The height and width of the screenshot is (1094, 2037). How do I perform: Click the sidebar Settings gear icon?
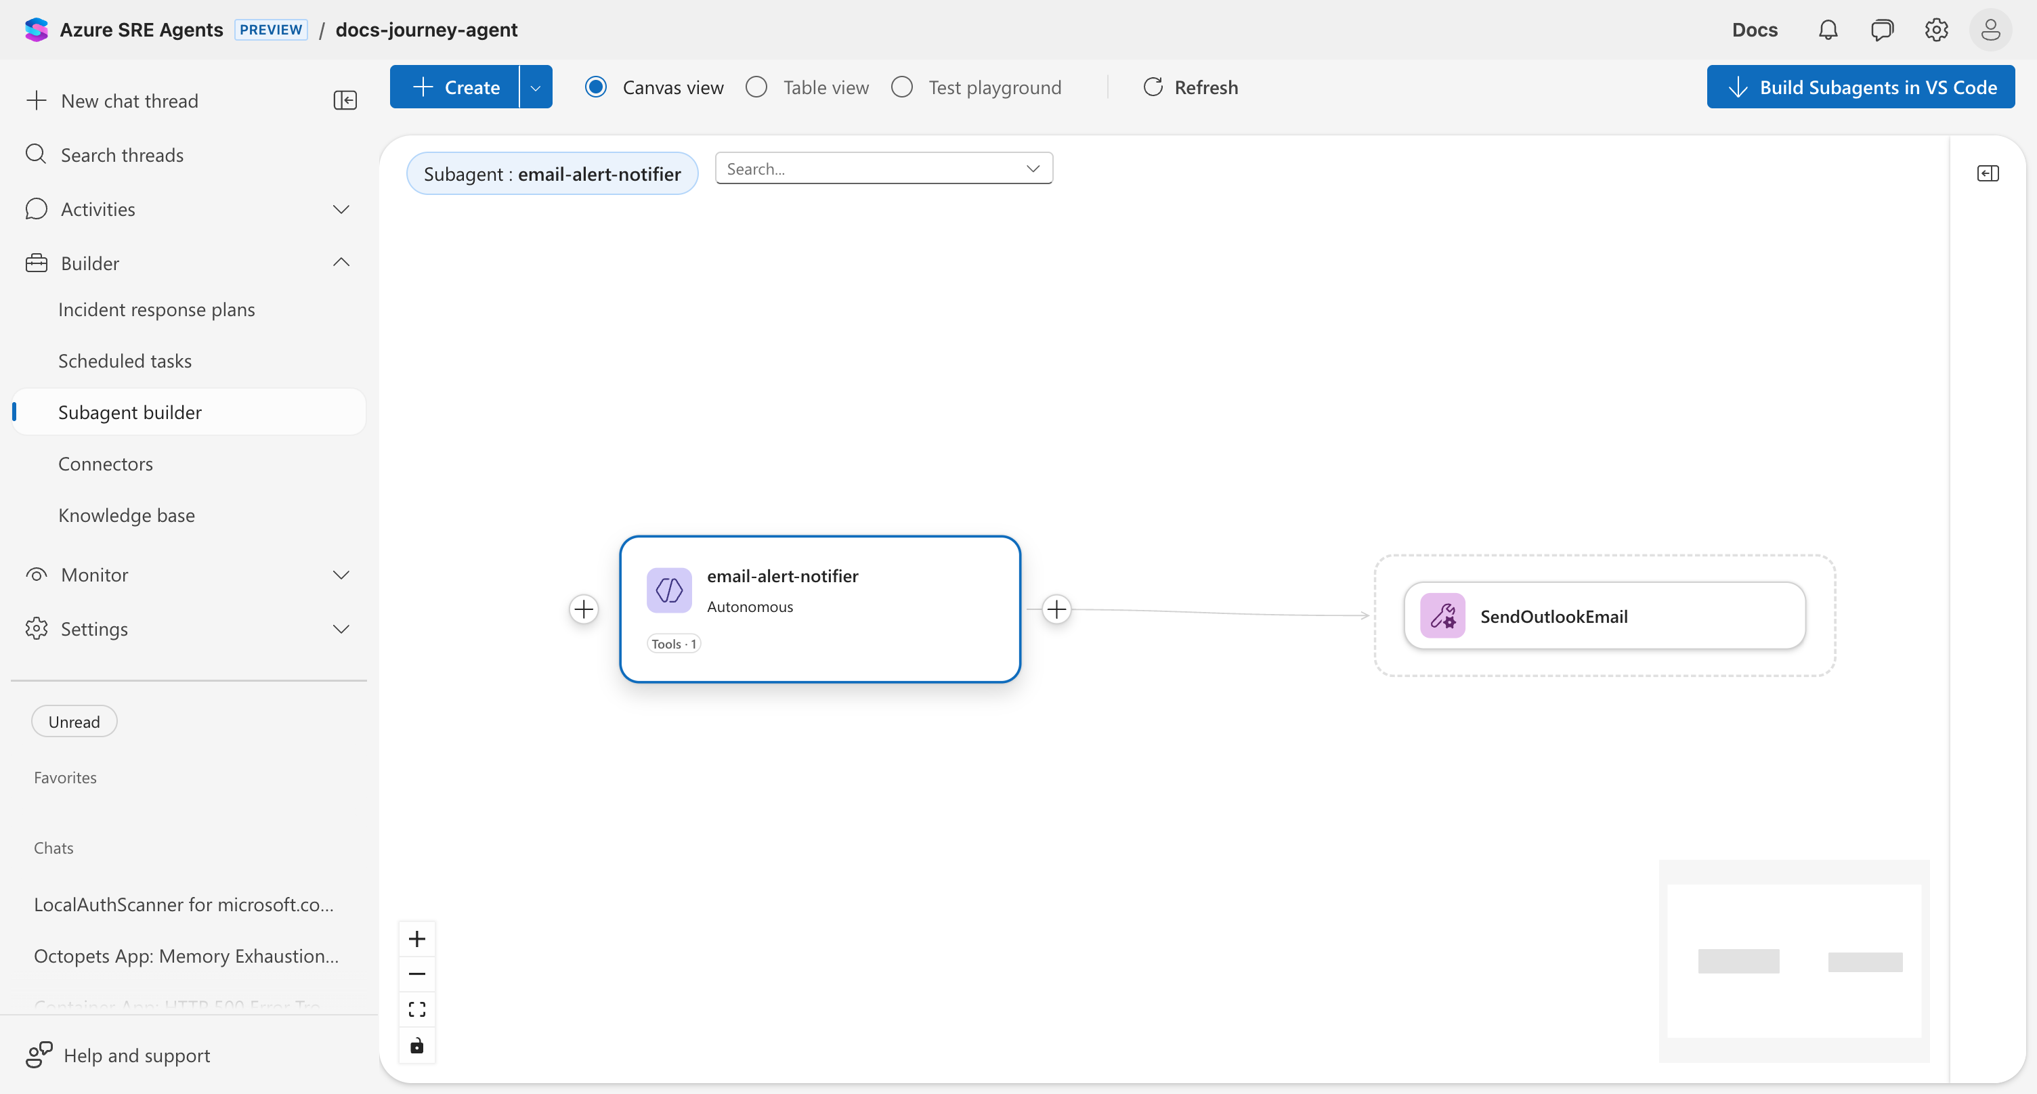[x=37, y=628]
